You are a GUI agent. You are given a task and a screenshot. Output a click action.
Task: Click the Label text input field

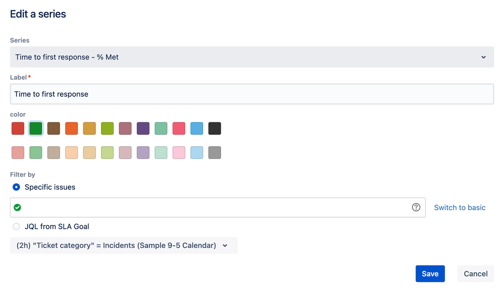pyautogui.click(x=251, y=94)
